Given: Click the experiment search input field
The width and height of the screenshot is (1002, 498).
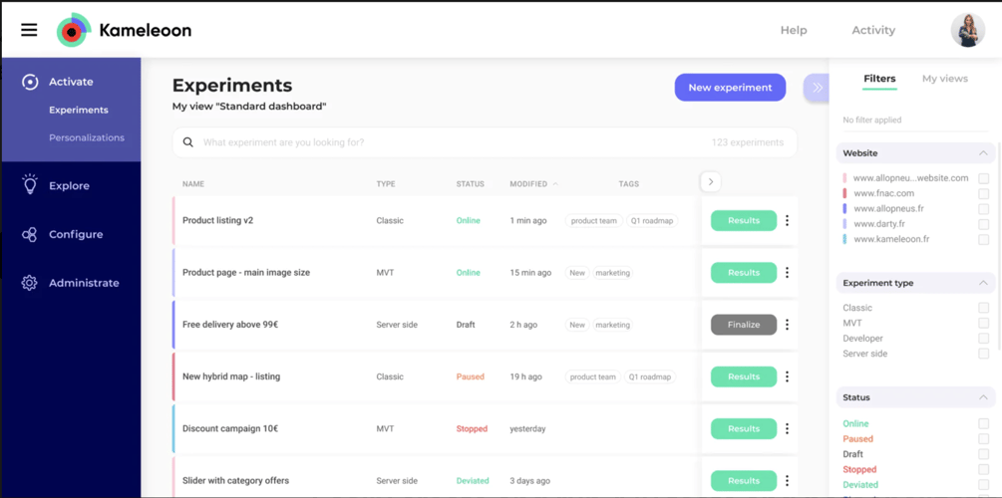Looking at the screenshot, I should (x=449, y=142).
